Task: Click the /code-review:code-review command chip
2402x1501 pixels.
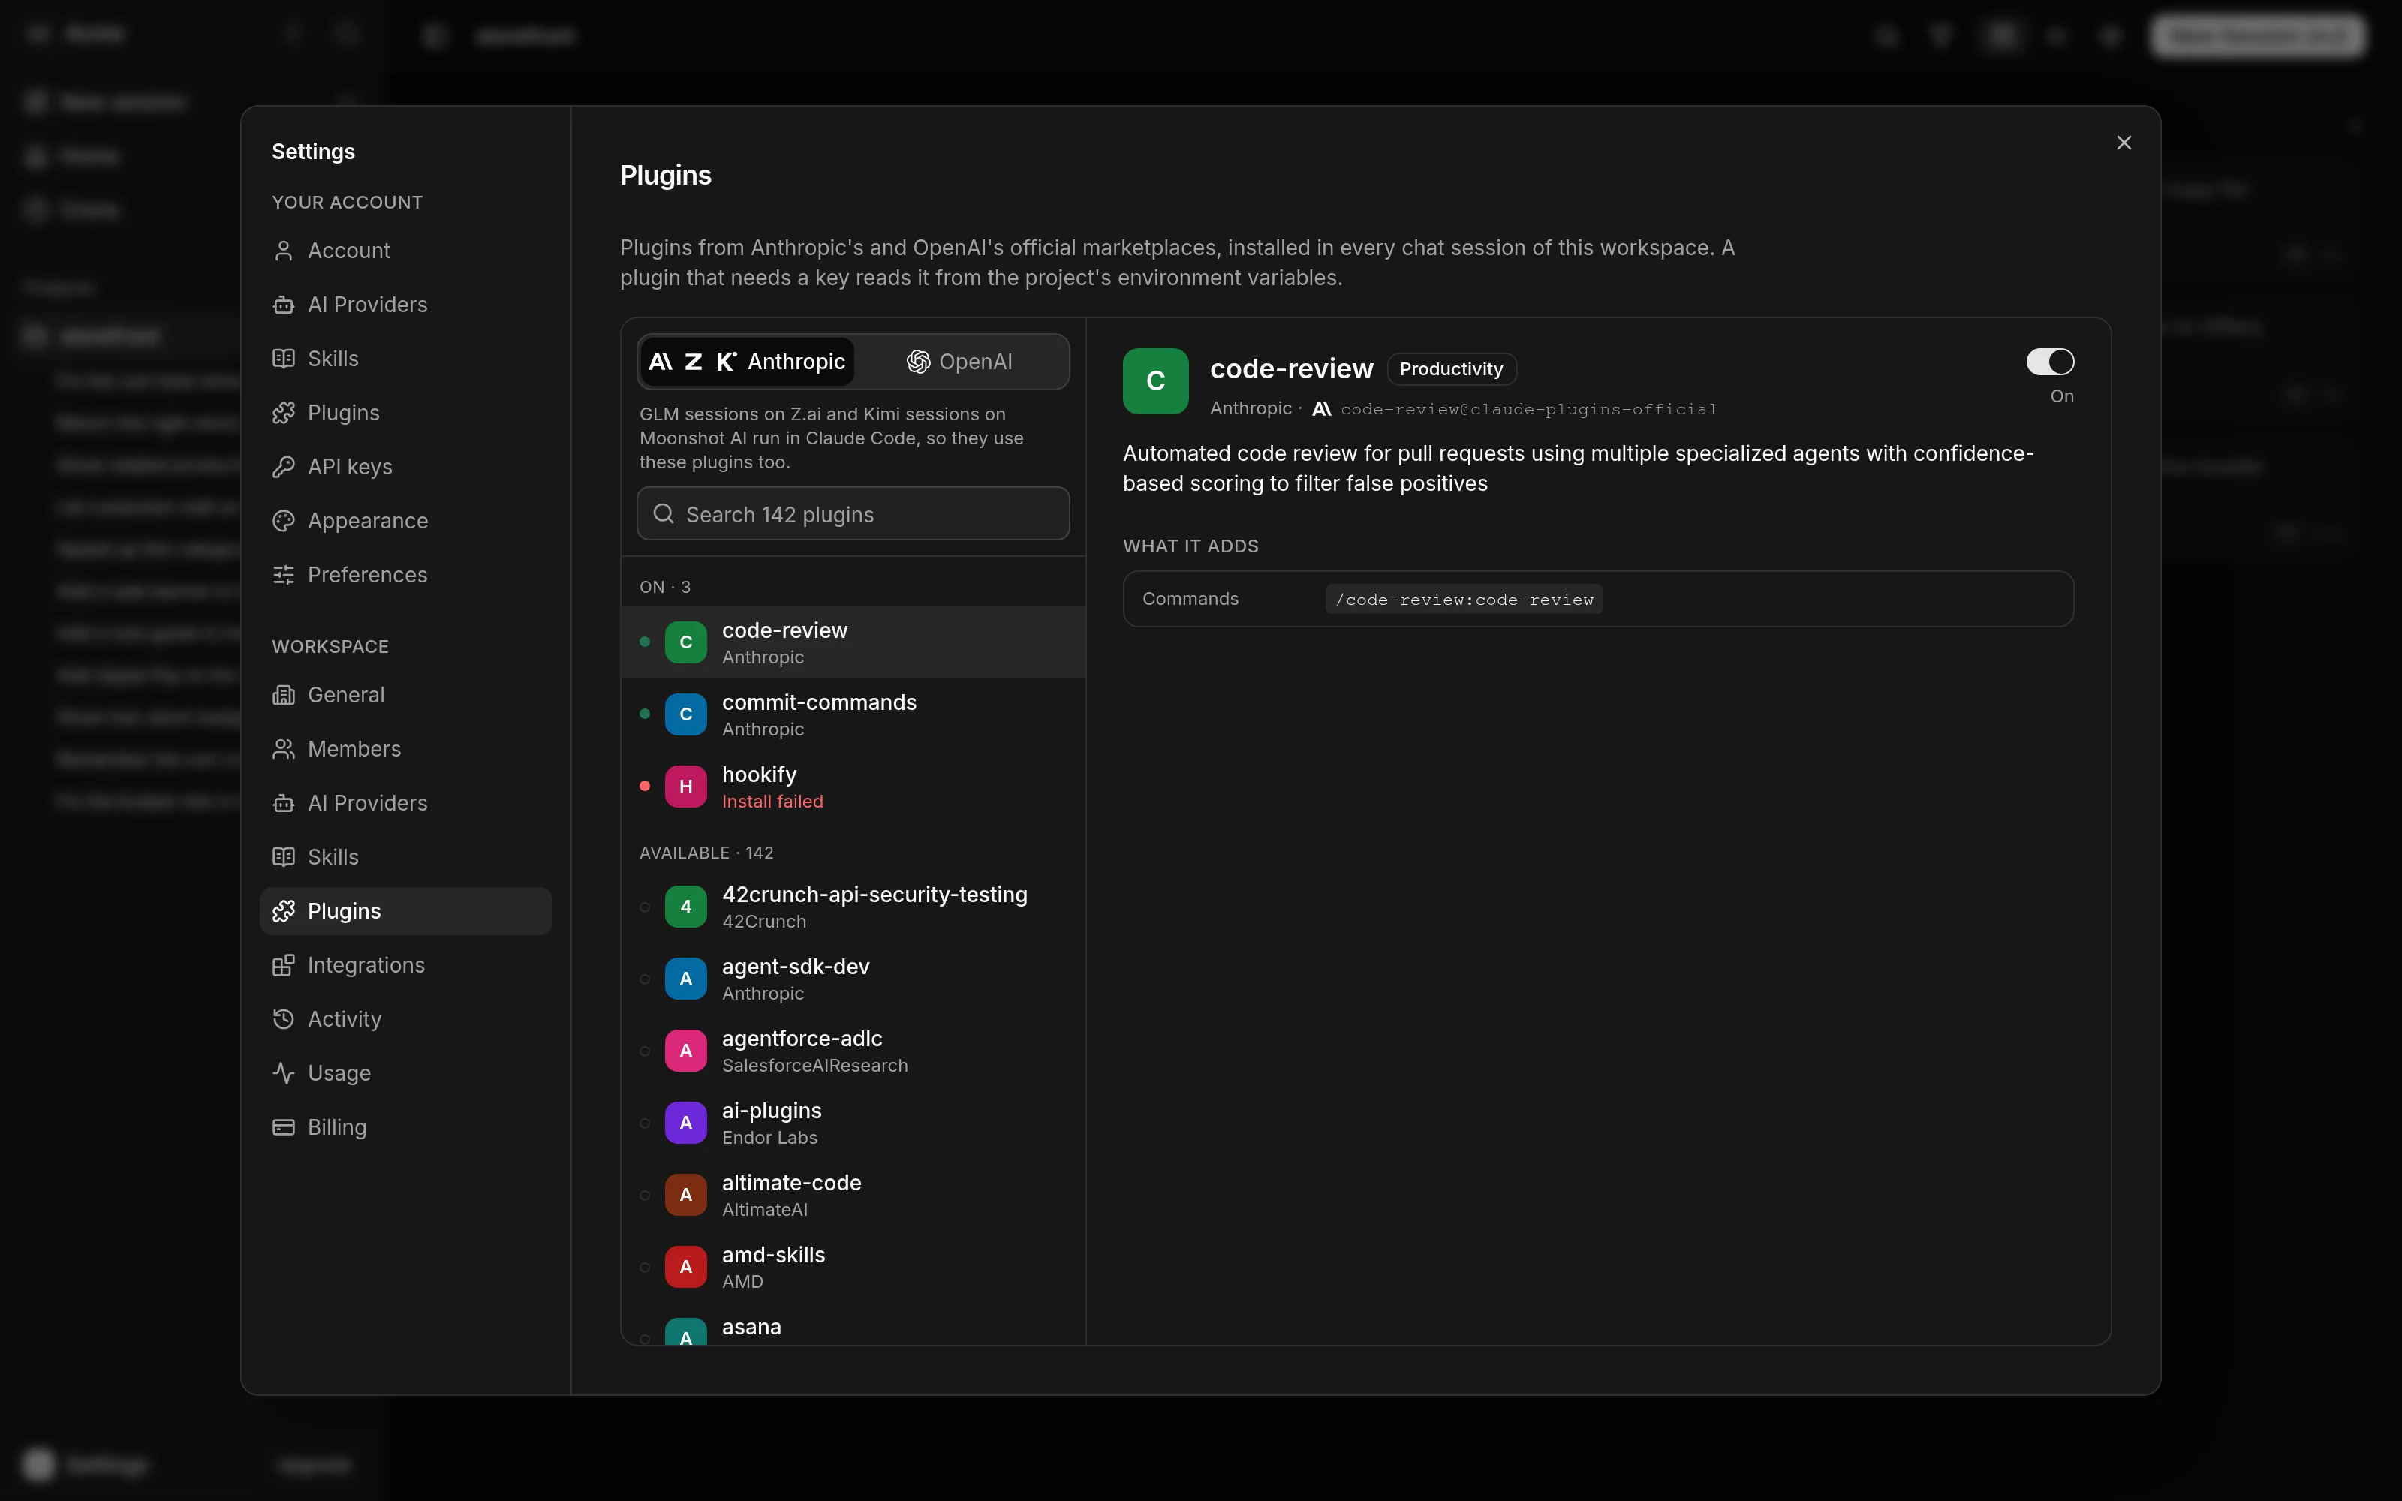Action: tap(1464, 600)
